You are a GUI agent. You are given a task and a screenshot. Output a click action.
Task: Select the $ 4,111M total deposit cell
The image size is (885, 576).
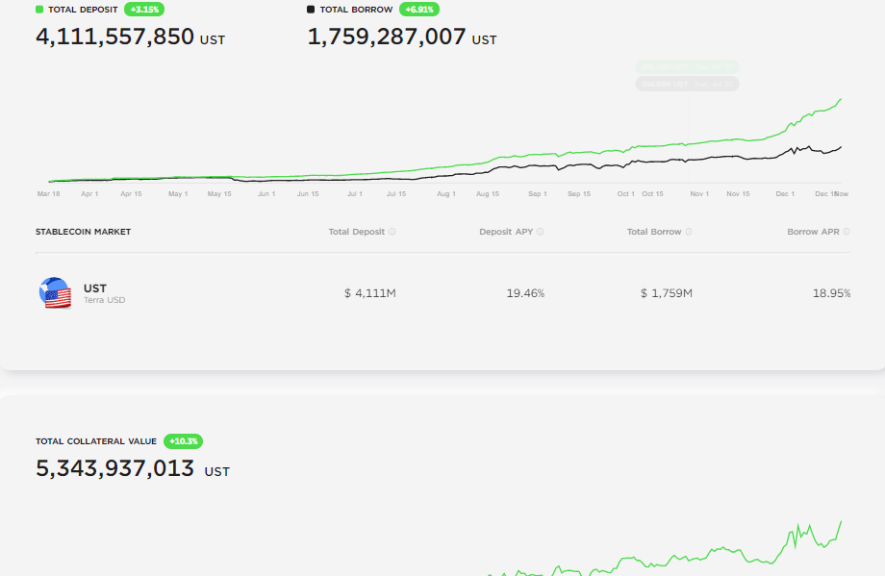369,293
